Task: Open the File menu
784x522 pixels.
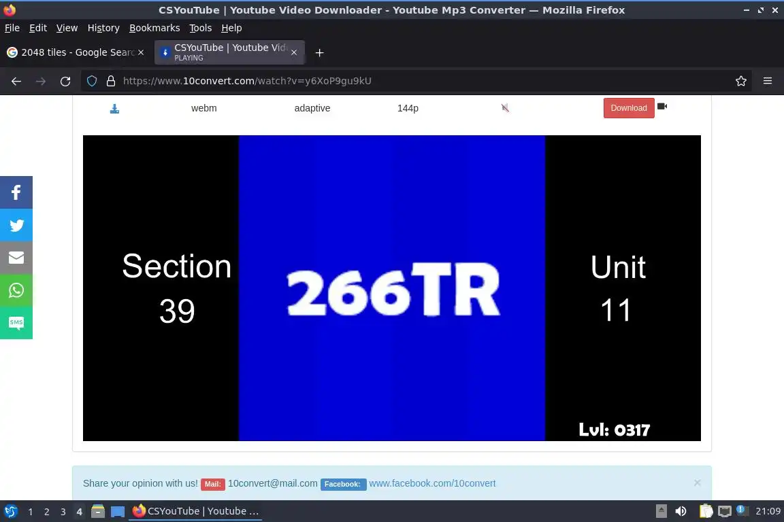Action: tap(12, 28)
